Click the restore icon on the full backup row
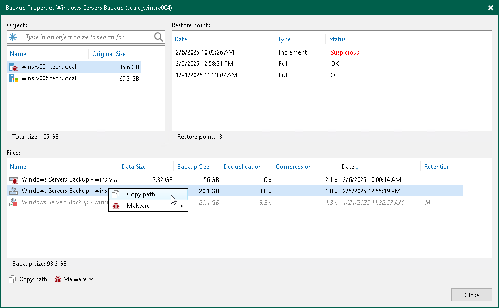499x308 pixels. pyautogui.click(x=13, y=191)
